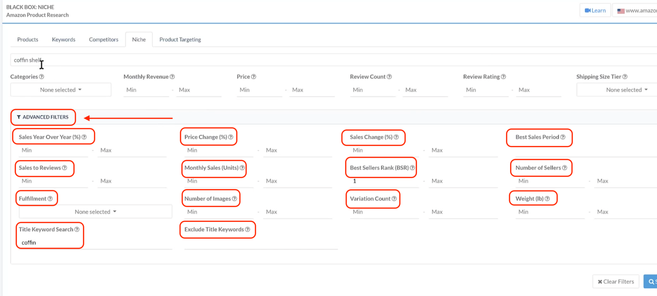The width and height of the screenshot is (657, 296).
Task: Switch to the Keywords tab
Action: [x=63, y=40]
